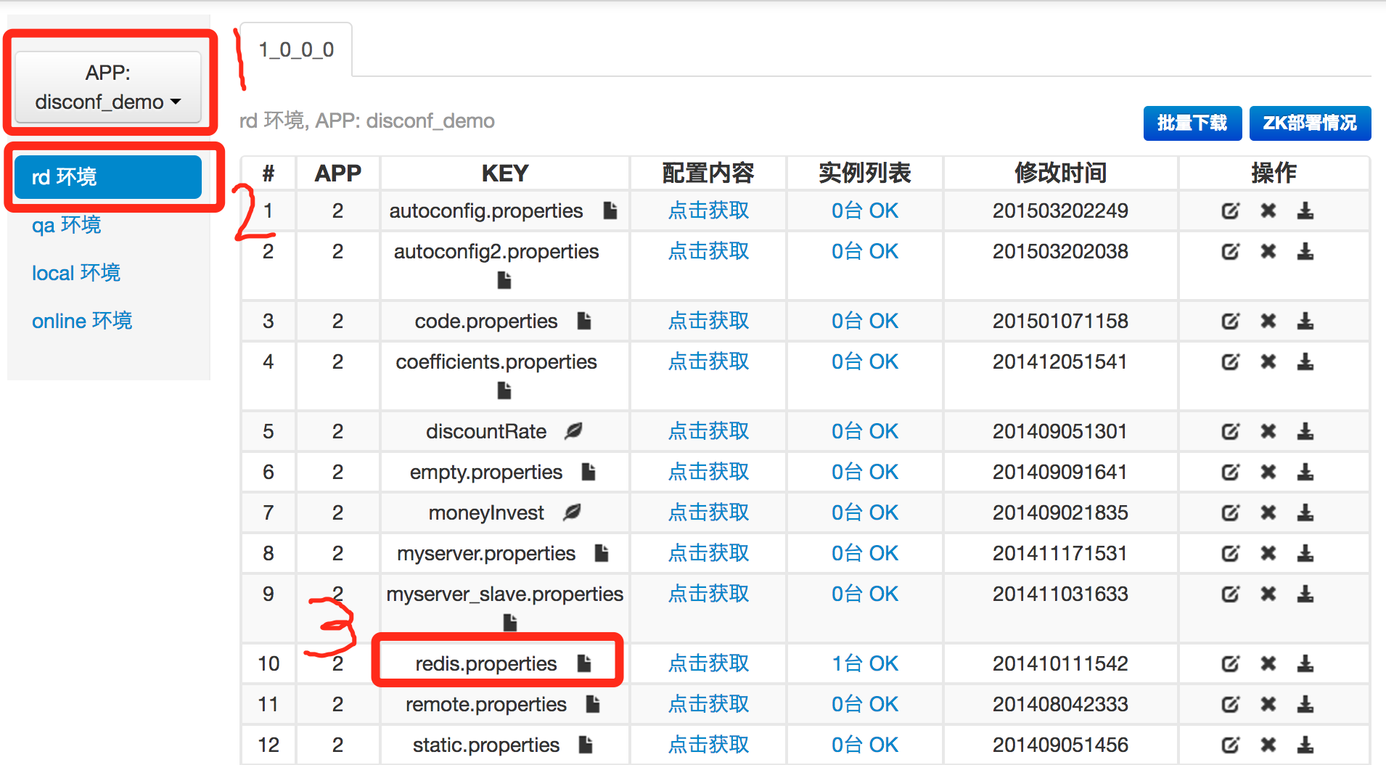
Task: Click file icon next to redis.properties
Action: (584, 663)
